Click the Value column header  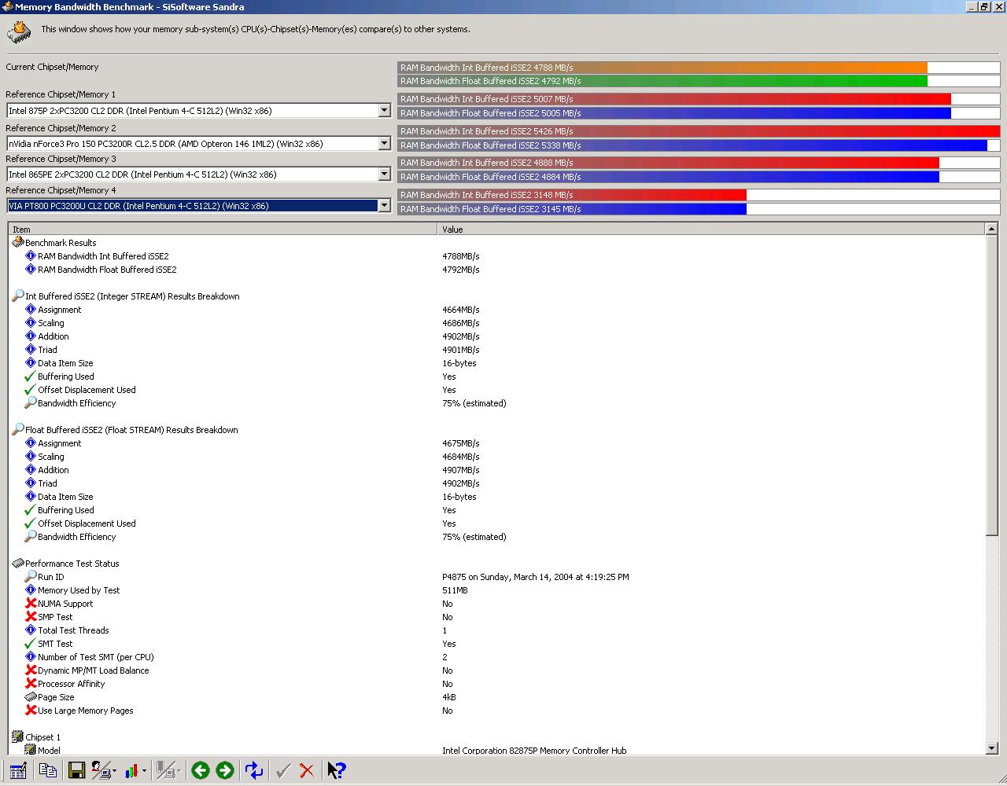pos(710,230)
